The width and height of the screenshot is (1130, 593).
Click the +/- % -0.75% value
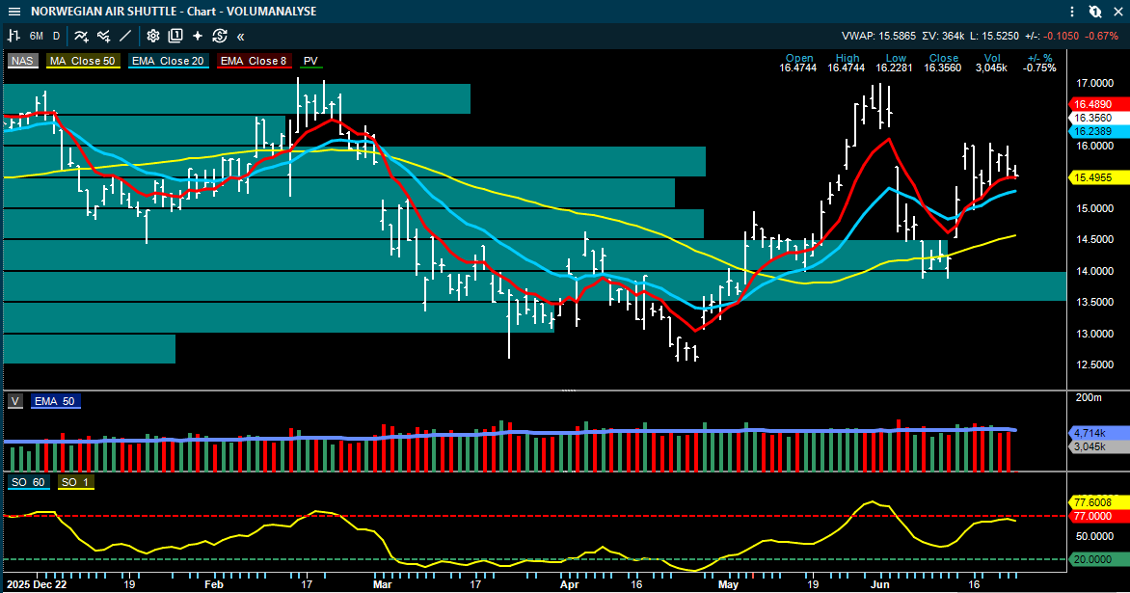click(x=1039, y=67)
